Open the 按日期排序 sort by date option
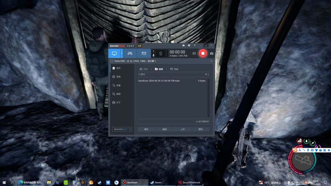 pyautogui.click(x=202, y=122)
